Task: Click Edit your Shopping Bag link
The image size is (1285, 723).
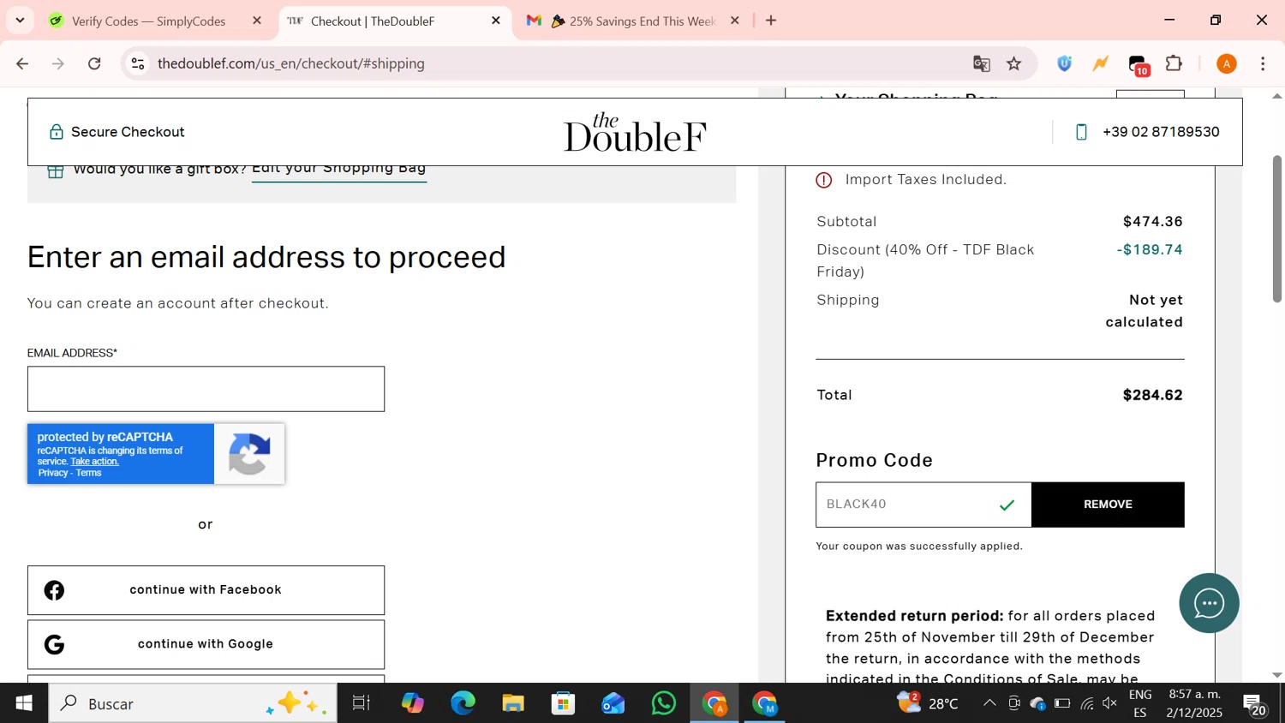Action: (338, 170)
